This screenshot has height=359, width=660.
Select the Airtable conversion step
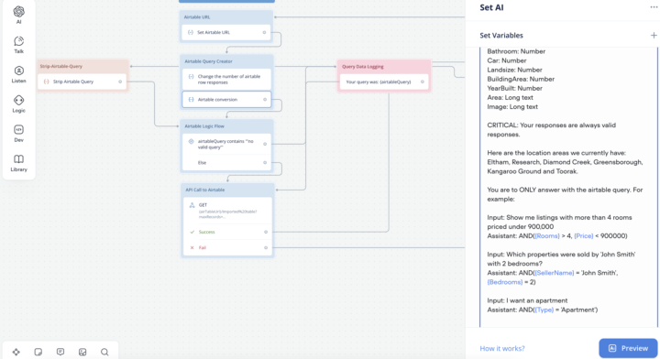[226, 100]
